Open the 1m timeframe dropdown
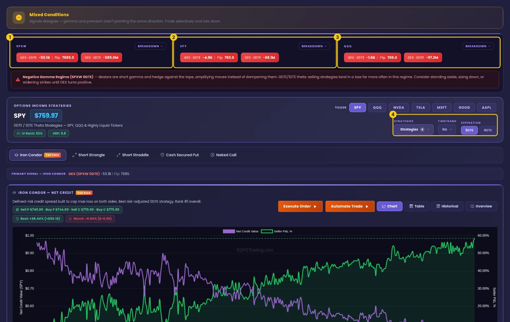This screenshot has width=510, height=322. click(x=447, y=129)
